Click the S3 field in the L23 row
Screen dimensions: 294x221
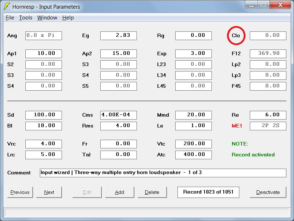(x=118, y=65)
